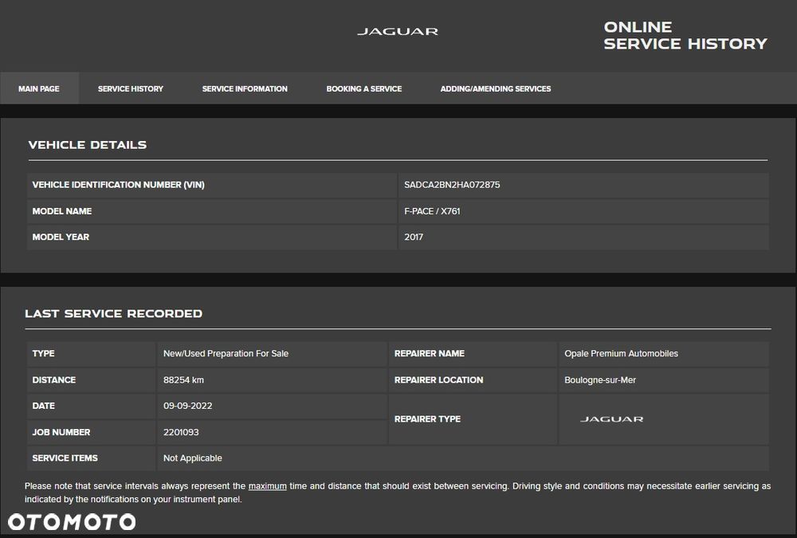This screenshot has width=797, height=538.
Task: Click the Vehicle Identification Number (VIN) label
Action: click(119, 185)
